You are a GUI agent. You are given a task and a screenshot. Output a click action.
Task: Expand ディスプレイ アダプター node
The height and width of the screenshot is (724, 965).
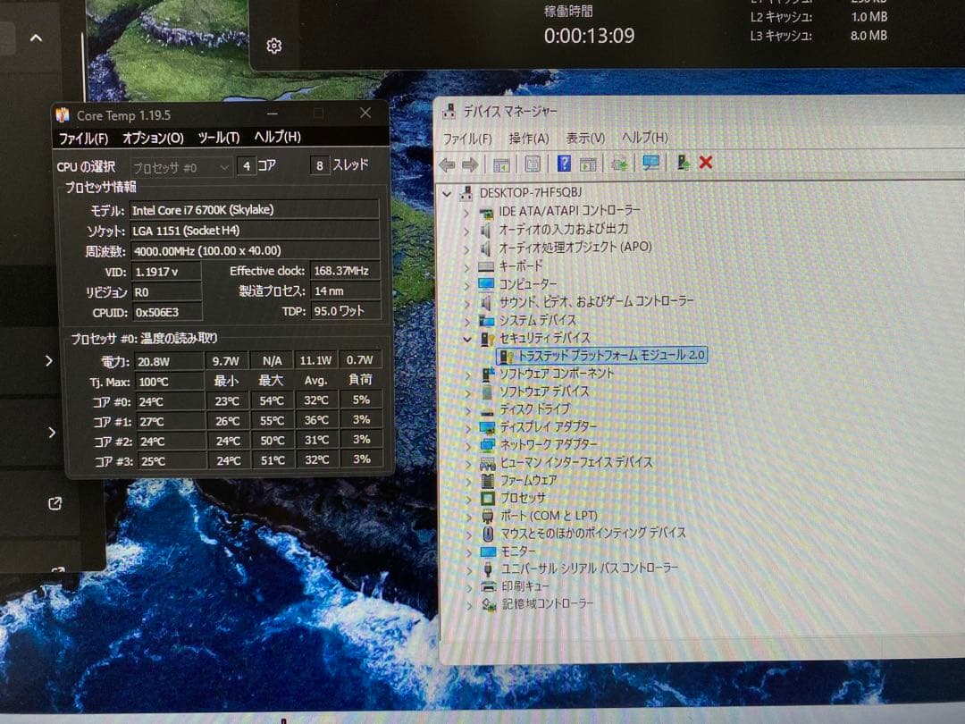(x=468, y=428)
